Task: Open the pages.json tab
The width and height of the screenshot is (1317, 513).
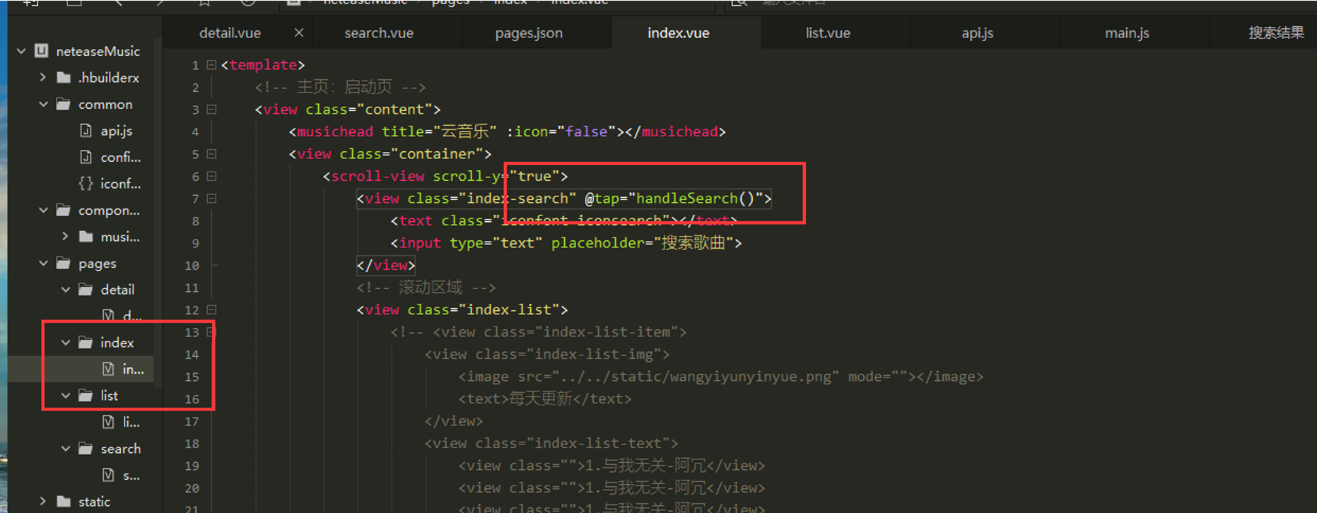Action: click(529, 33)
